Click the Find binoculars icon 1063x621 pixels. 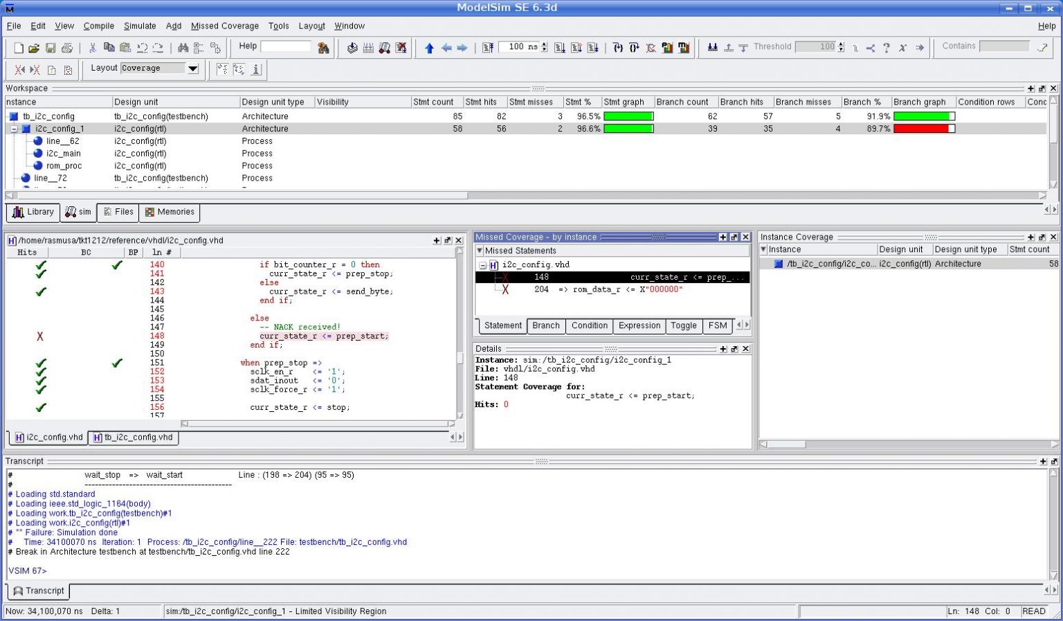pyautogui.click(x=183, y=48)
